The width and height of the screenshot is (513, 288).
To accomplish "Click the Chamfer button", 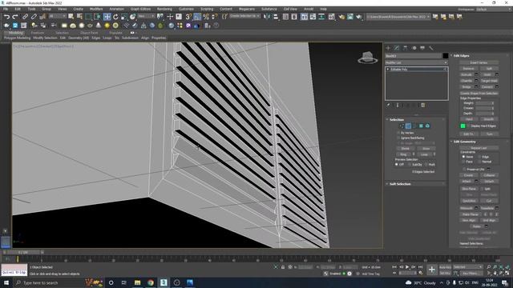I will (467, 81).
